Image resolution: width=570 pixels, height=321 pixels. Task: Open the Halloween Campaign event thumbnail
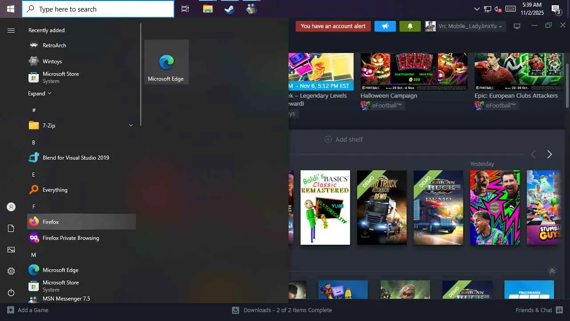[414, 72]
